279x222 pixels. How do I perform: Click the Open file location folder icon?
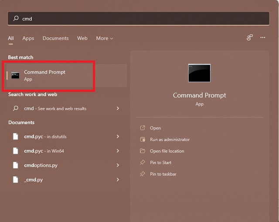pyautogui.click(x=142, y=151)
